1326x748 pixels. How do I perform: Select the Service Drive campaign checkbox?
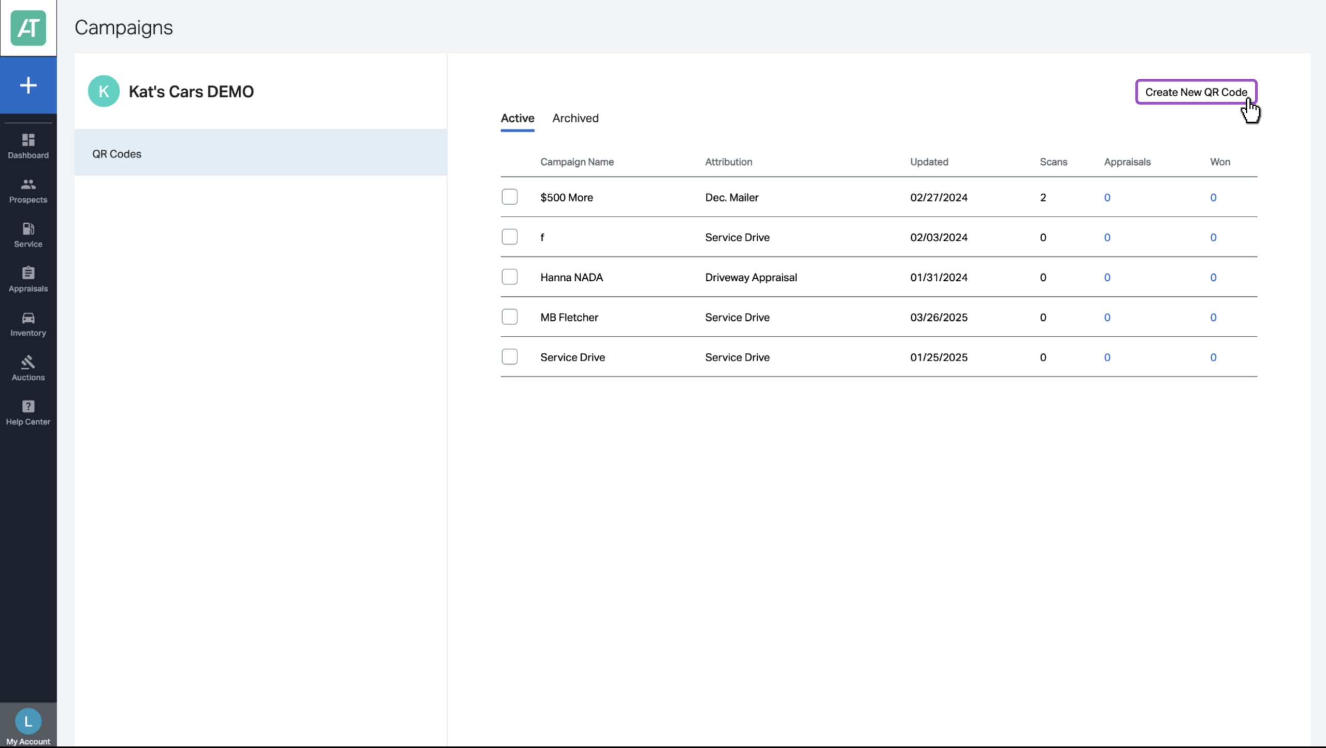(x=510, y=356)
